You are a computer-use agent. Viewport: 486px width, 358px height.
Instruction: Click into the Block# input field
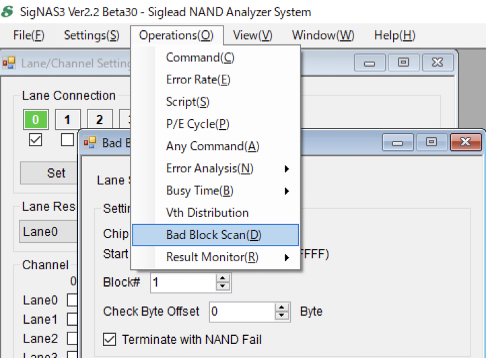coord(184,283)
